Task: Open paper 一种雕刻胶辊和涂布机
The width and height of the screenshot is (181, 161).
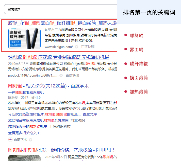Action: 26,92
